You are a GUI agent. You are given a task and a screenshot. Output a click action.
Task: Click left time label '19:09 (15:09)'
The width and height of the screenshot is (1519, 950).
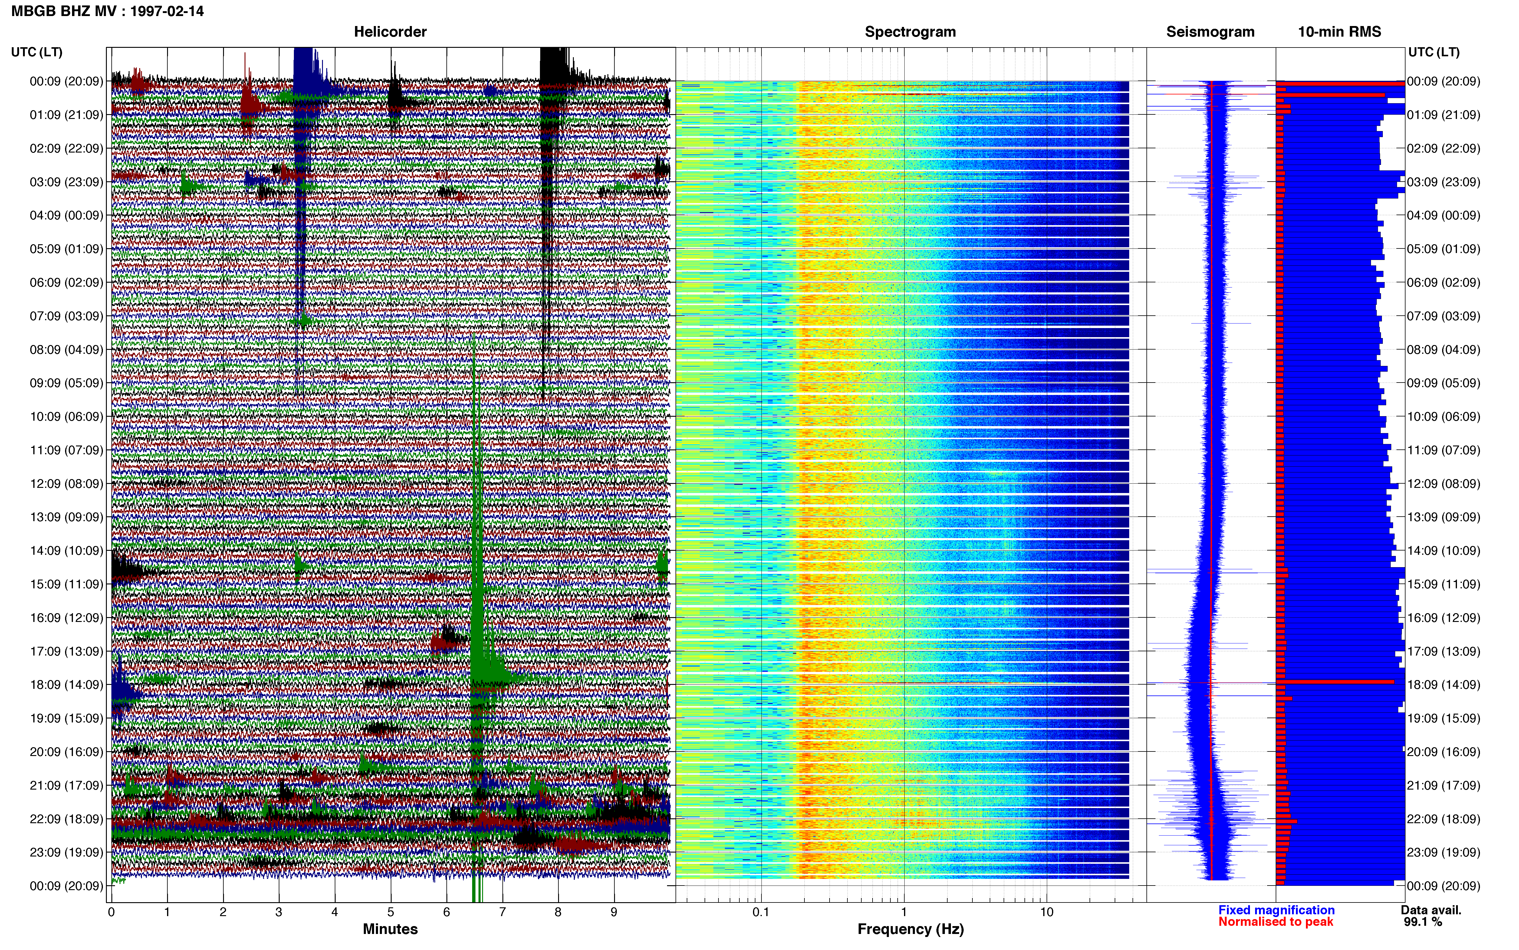[x=67, y=718]
